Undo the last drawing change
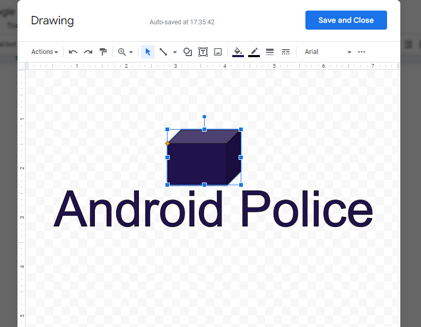Image resolution: width=421 pixels, height=327 pixels. pos(73,52)
